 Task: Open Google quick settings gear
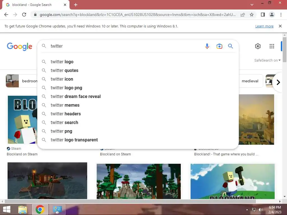coord(258,46)
